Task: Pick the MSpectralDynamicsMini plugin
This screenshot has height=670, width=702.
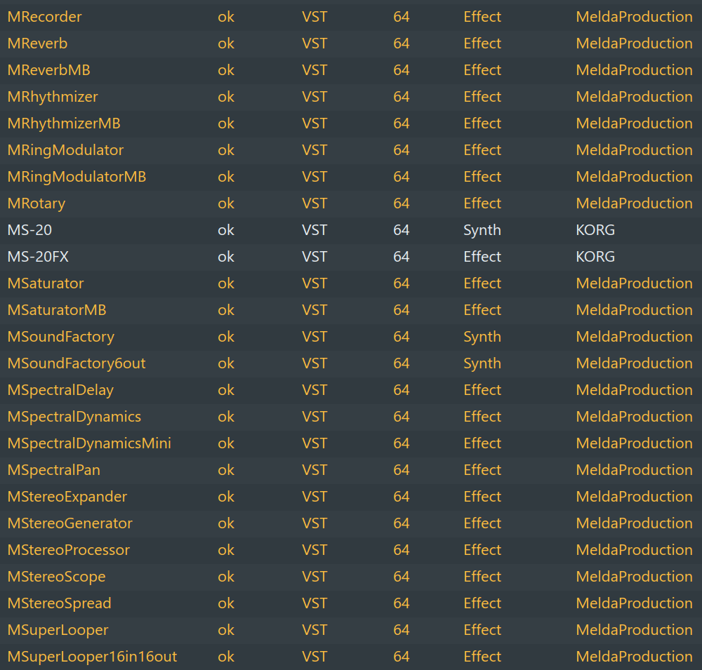Action: click(89, 443)
